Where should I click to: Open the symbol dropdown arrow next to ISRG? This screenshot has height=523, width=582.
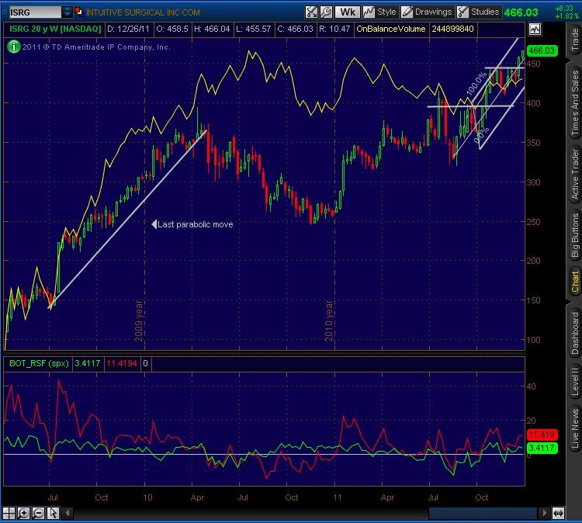click(68, 12)
